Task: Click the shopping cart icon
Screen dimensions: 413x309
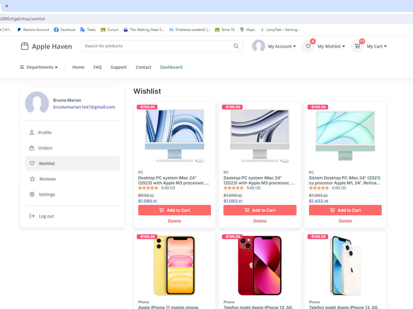Action: (x=357, y=46)
